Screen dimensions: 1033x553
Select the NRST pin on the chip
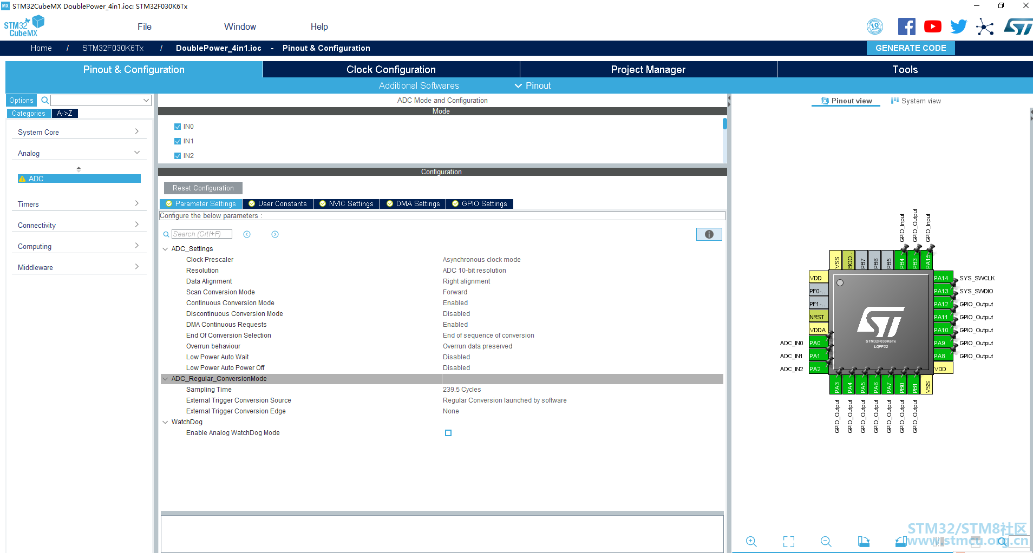818,317
